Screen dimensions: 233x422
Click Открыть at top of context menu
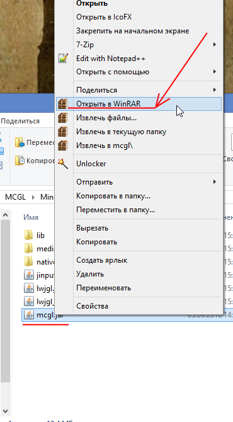tap(92, 4)
